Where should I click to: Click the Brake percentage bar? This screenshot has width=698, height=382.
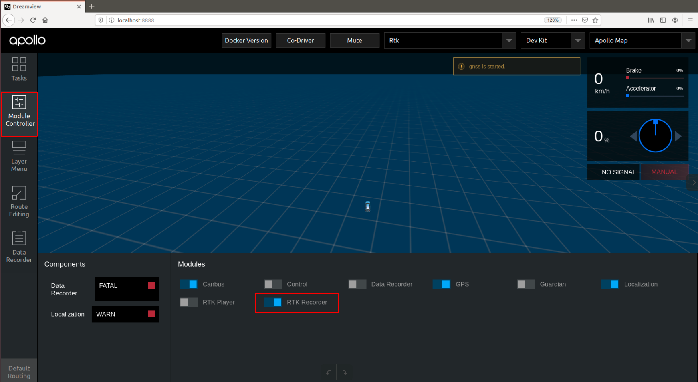tap(655, 78)
